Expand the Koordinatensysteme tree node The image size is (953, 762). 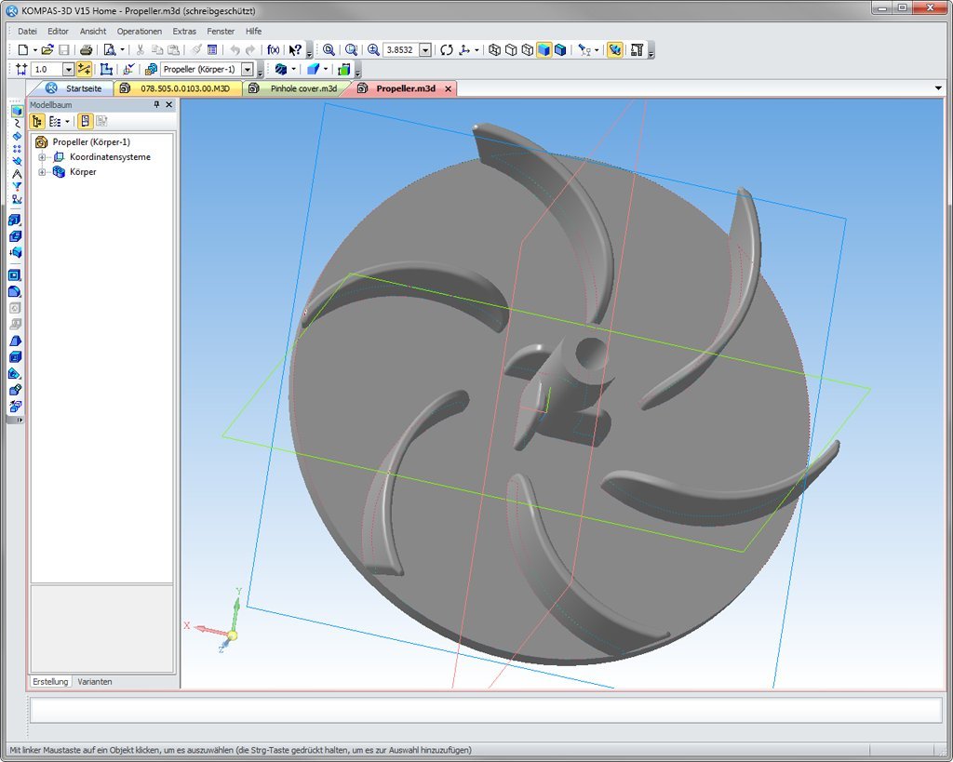pyautogui.click(x=42, y=157)
